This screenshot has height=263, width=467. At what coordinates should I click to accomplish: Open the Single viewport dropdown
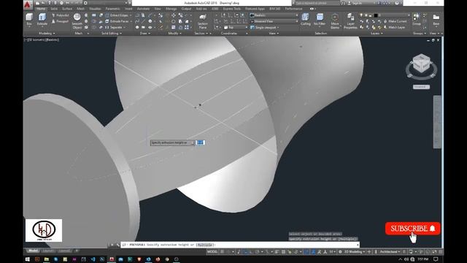click(264, 28)
